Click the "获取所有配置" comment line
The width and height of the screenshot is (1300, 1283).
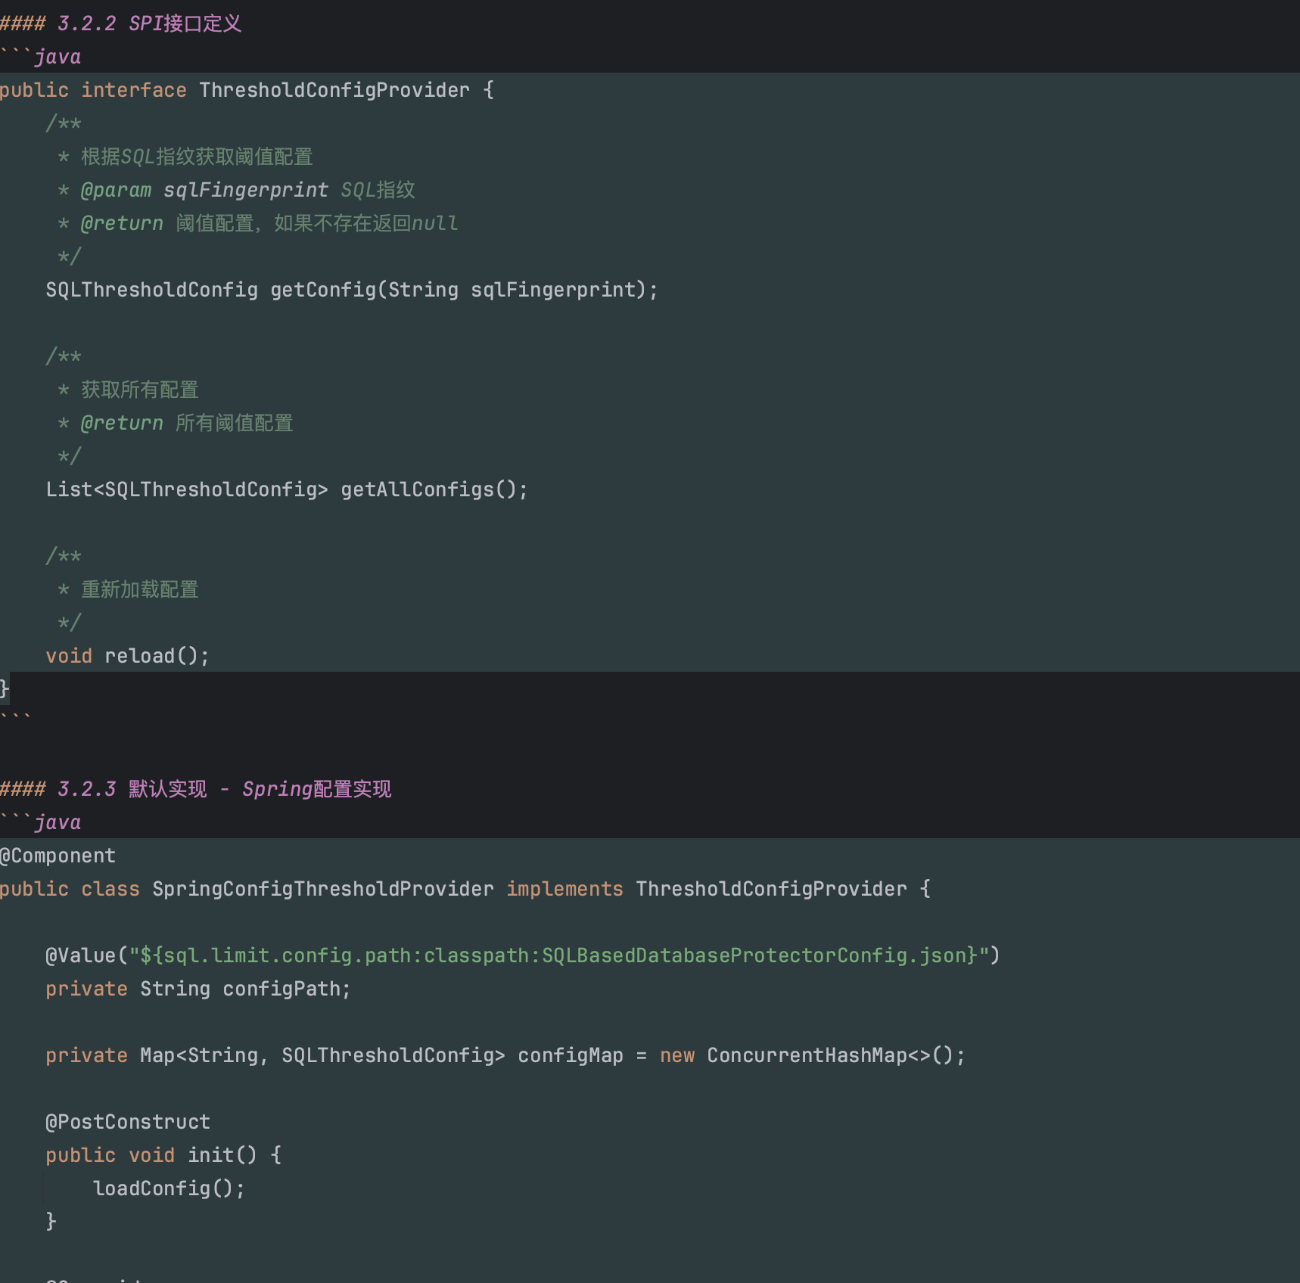point(139,390)
